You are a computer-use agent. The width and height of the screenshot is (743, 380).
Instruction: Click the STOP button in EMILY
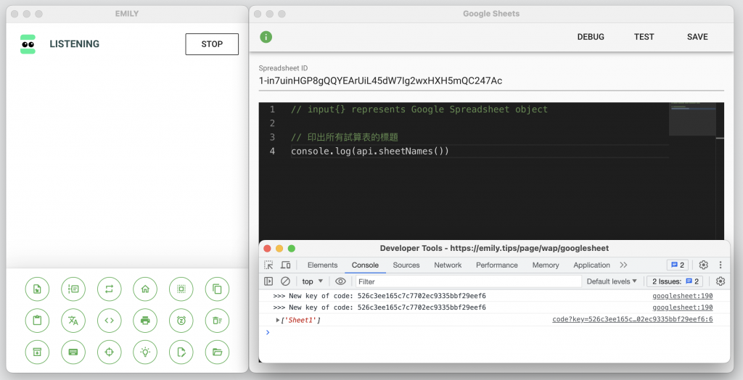click(x=212, y=44)
